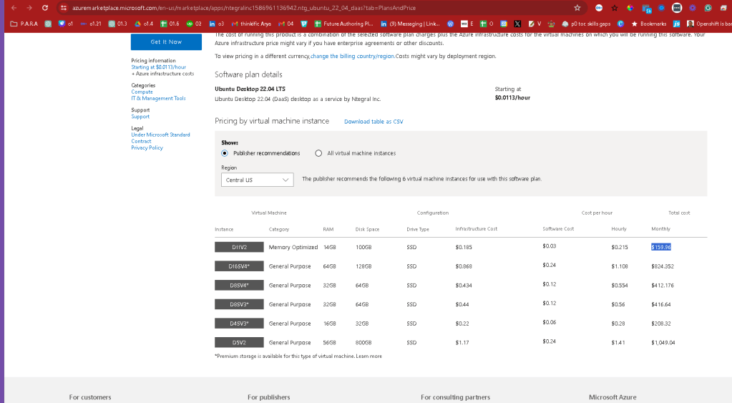This screenshot has height=403, width=732.
Task: Select Publisher recommendations radio button
Action: [x=225, y=153]
